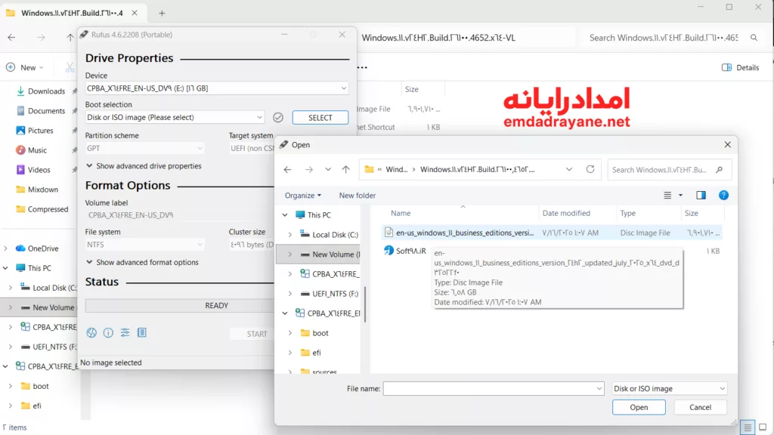Open Rufus settings sliders icon
The image size is (774, 435).
click(125, 333)
